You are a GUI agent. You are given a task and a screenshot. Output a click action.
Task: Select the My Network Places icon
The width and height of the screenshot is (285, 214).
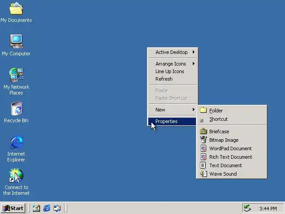[16, 75]
